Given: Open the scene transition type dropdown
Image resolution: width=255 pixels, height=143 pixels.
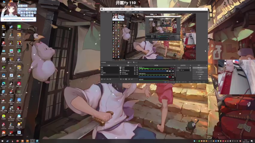Looking at the screenshot, I should point(183,68).
